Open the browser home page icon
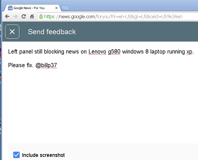 tap(32, 17)
